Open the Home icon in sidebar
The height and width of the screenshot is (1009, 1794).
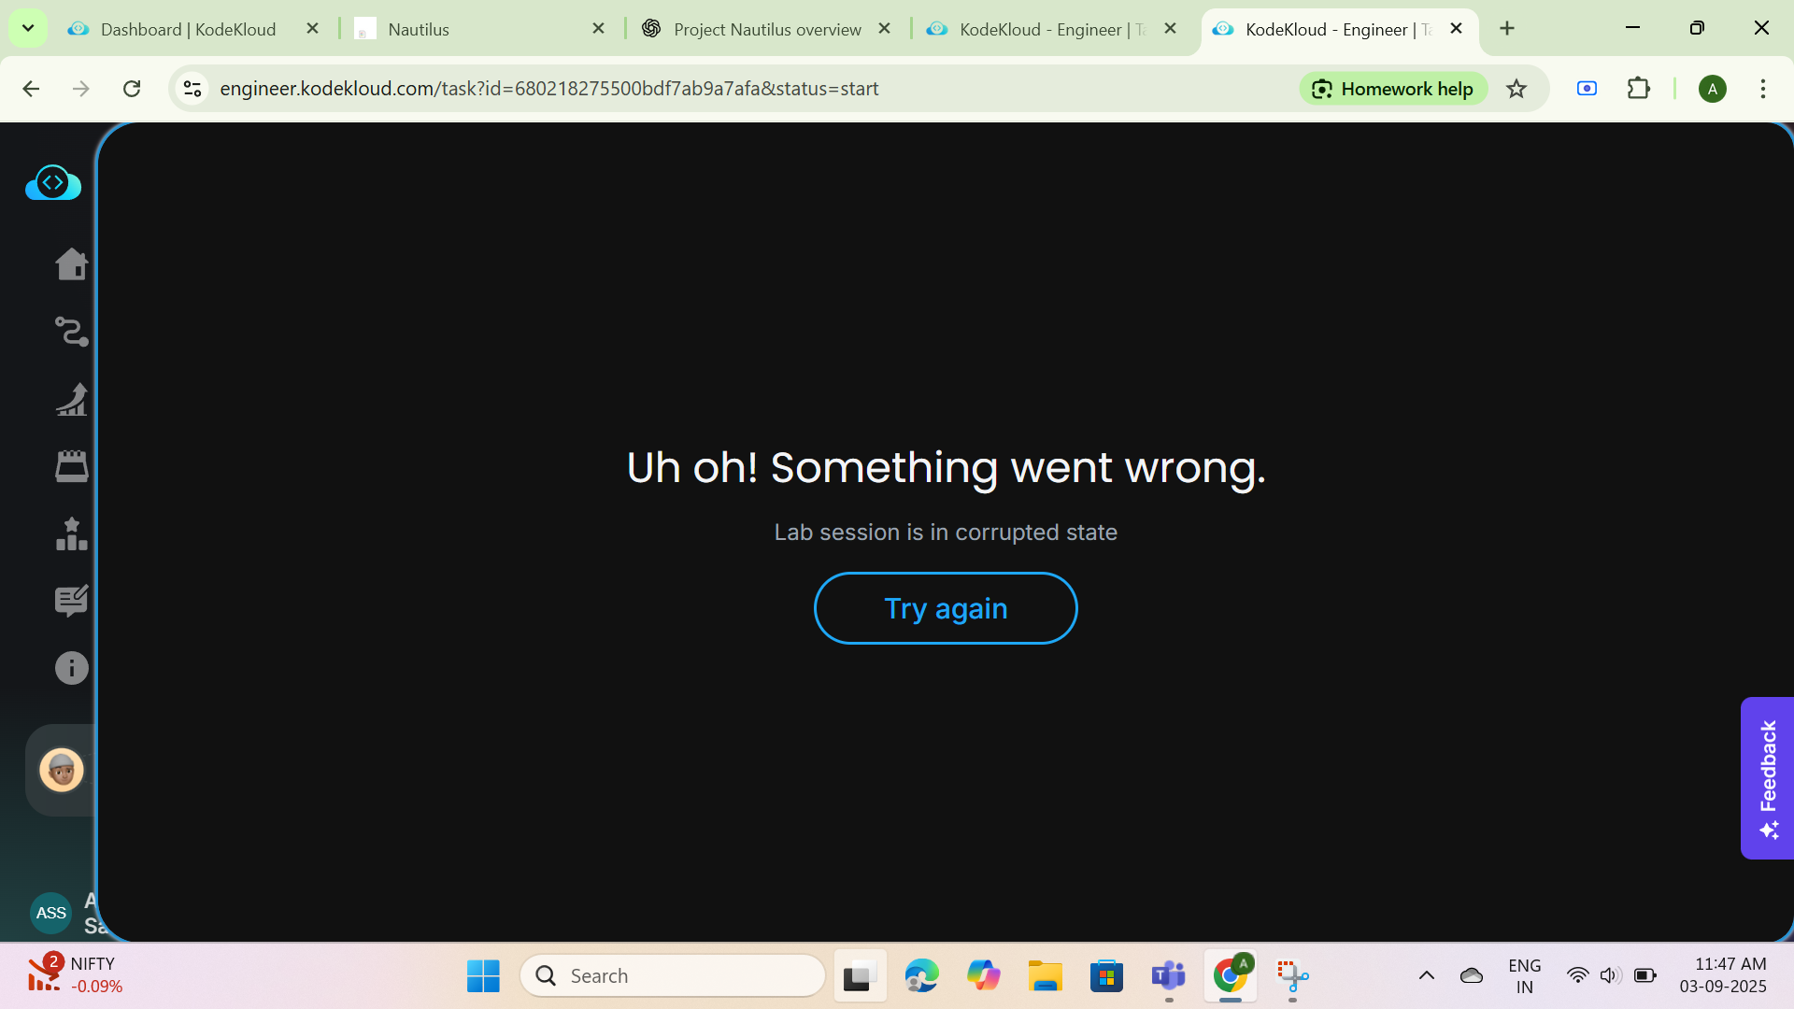click(x=71, y=264)
